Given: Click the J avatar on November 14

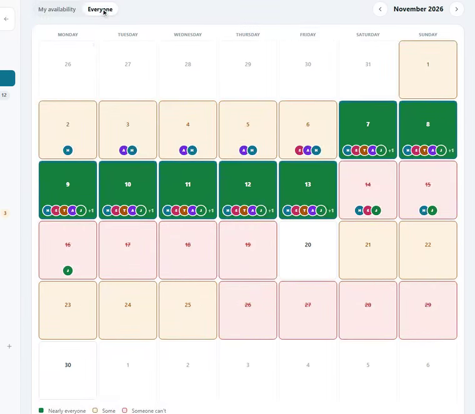Looking at the screenshot, I should [376, 210].
